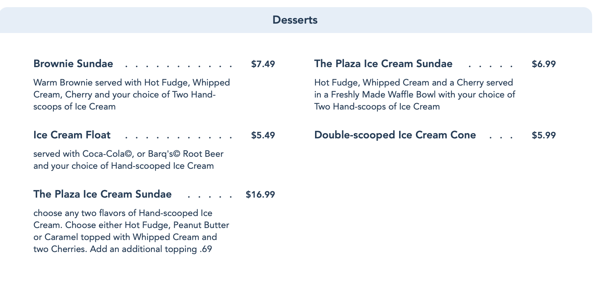Click the $5.49 price
This screenshot has height=285, width=594.
coord(263,135)
